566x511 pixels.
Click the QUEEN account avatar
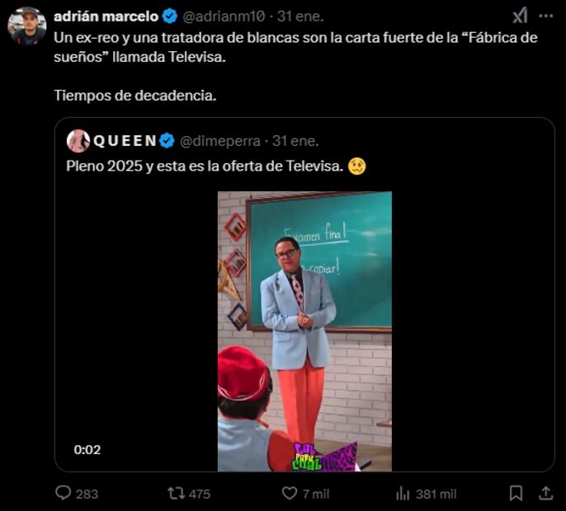(x=78, y=141)
